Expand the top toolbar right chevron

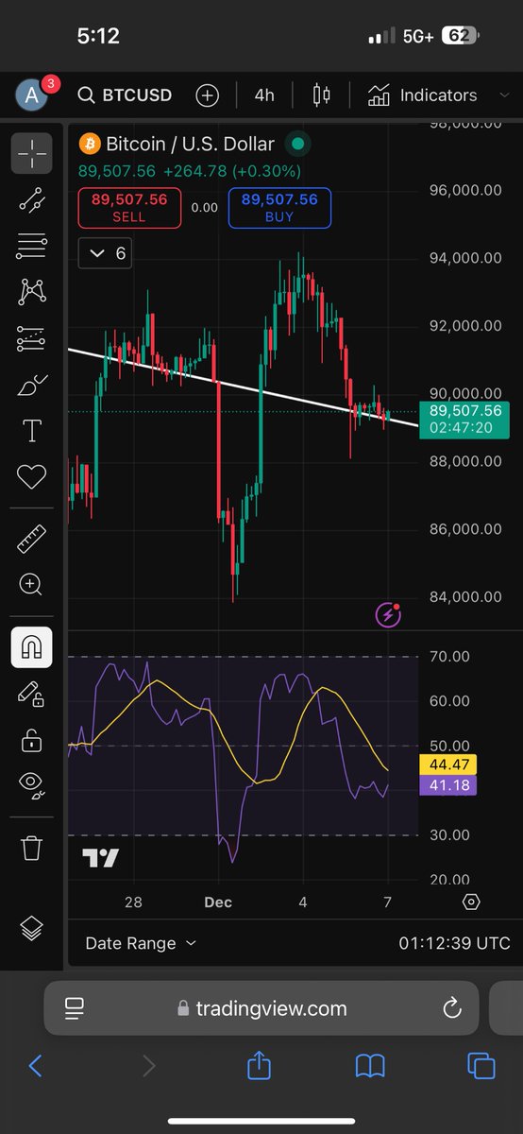pos(503,95)
